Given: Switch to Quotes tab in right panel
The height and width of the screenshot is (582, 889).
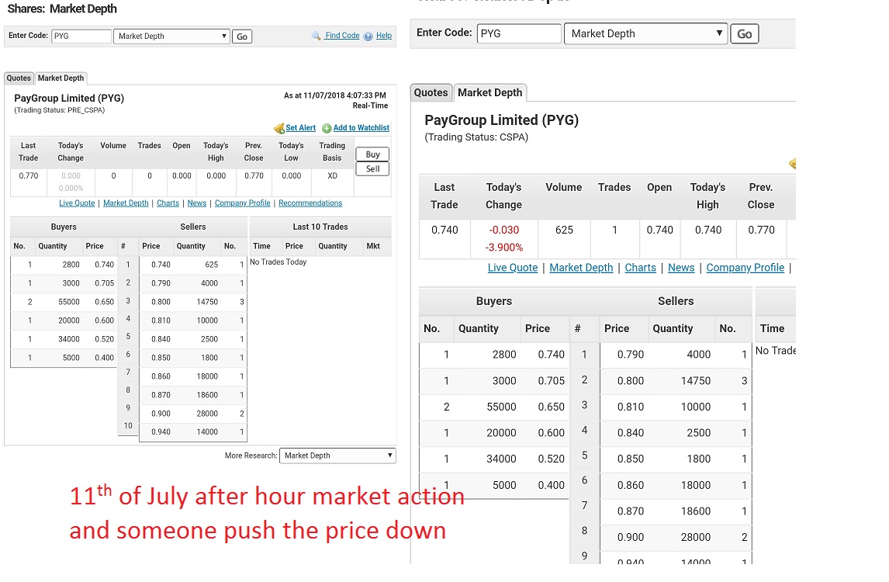Looking at the screenshot, I should [x=431, y=92].
